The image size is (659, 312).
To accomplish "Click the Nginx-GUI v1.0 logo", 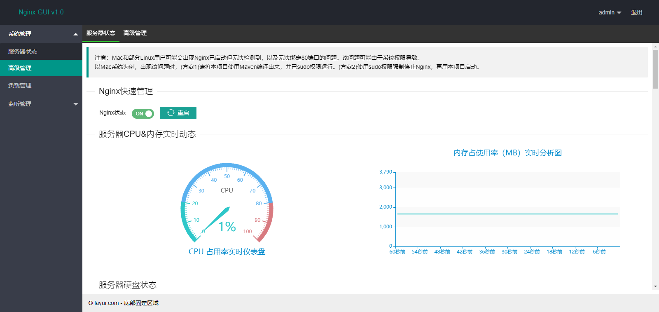I will pos(41,12).
